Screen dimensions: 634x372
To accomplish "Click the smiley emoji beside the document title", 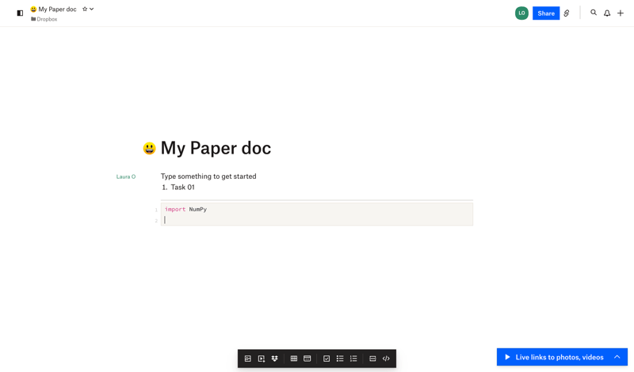I will pos(149,148).
